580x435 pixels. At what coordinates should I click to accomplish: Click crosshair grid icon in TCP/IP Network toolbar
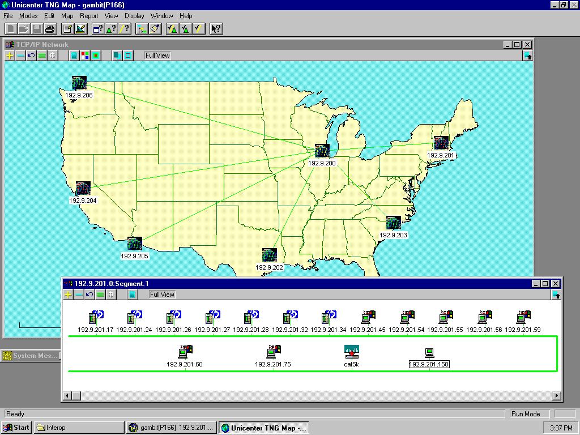pos(53,56)
